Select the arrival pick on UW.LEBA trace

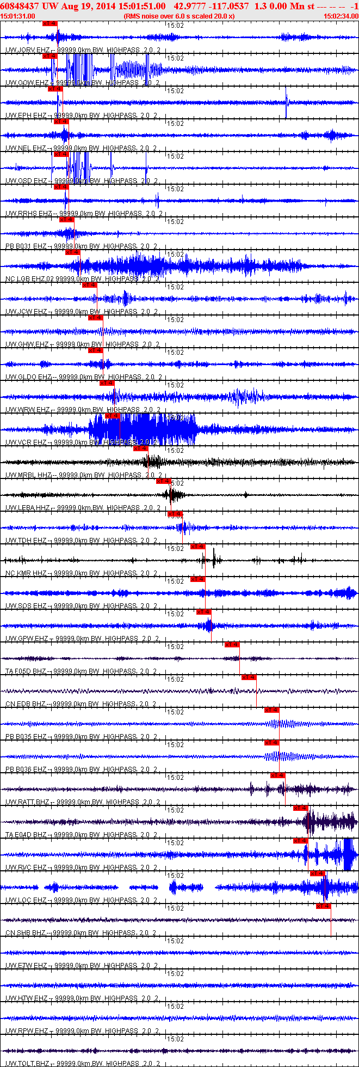(164, 481)
